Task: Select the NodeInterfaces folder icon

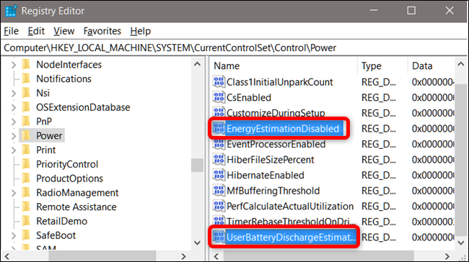Action: (26, 64)
